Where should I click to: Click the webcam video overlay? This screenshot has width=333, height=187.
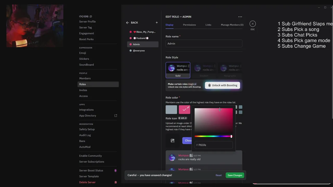click(35, 26)
